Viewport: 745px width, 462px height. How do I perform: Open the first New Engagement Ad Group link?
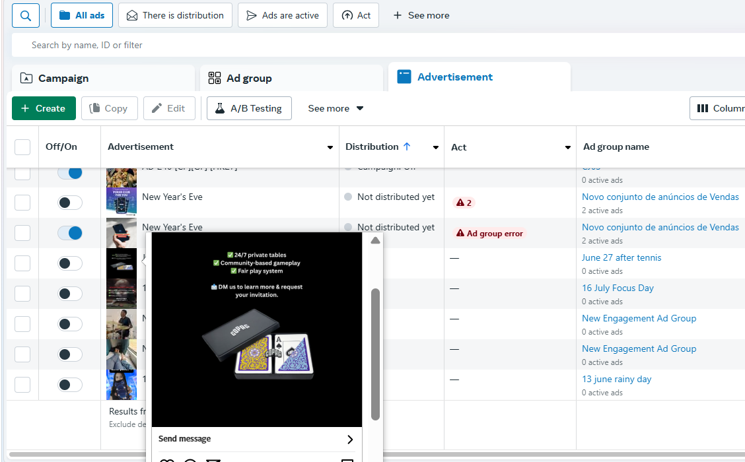point(639,318)
